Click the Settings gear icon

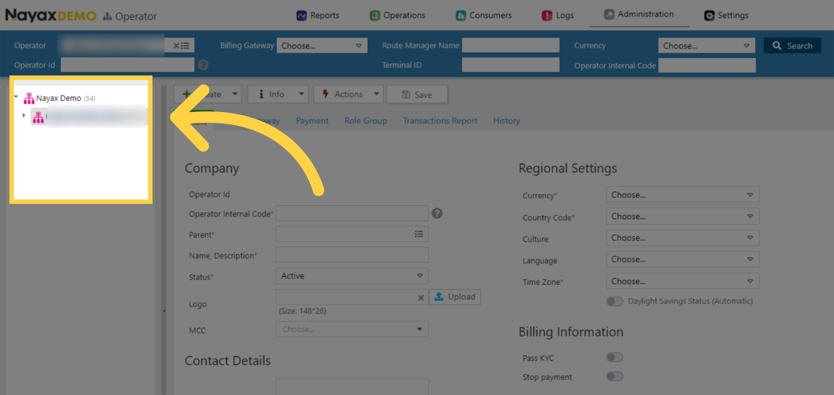[x=709, y=16]
